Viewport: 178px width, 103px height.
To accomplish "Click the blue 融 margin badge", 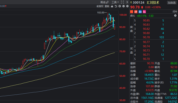I will [x=140, y=12].
